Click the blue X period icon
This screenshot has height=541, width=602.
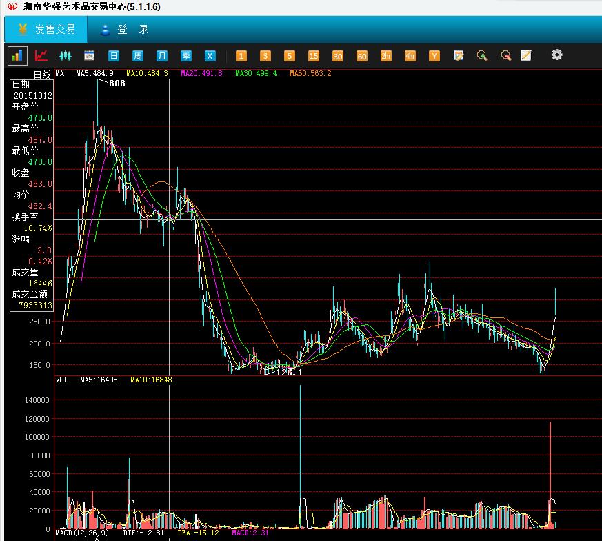(210, 56)
